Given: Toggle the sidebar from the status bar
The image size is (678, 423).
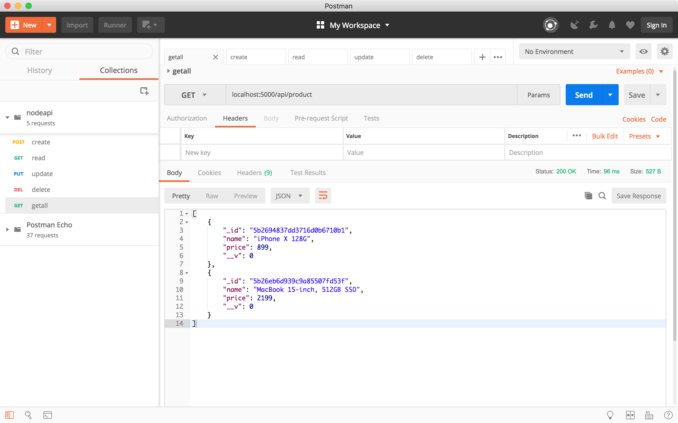Looking at the screenshot, I should tap(10, 415).
